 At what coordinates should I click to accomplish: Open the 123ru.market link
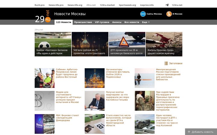coord(107,5)
